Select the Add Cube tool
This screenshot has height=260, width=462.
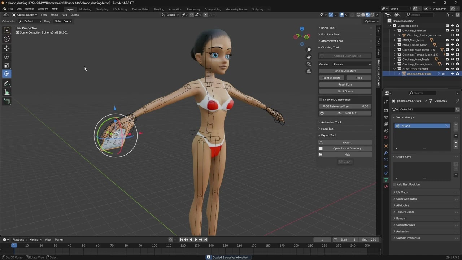[6, 101]
